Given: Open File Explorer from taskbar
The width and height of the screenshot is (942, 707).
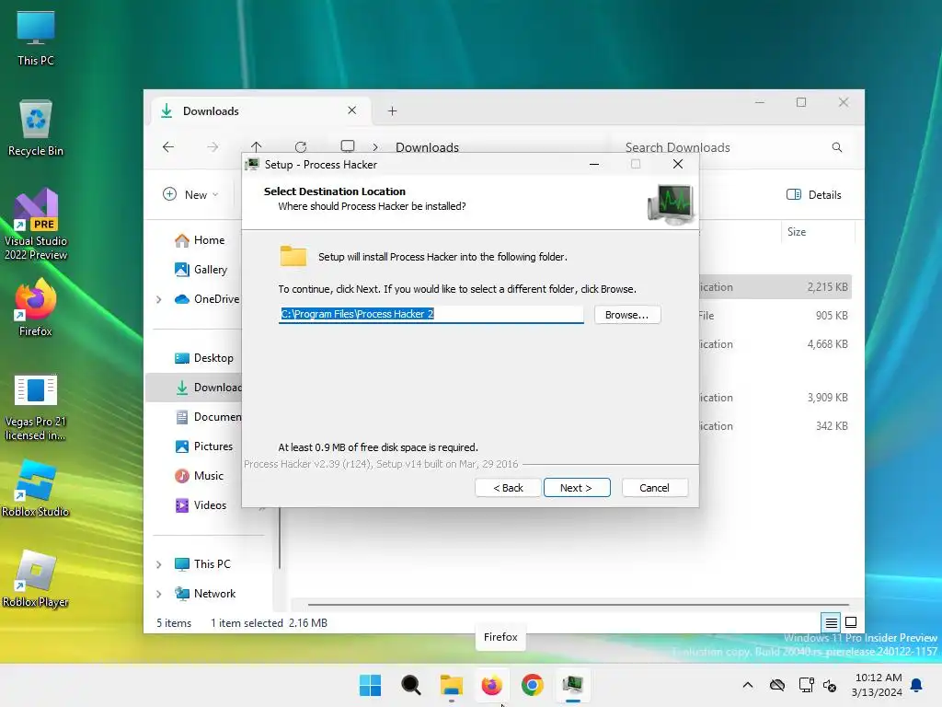Looking at the screenshot, I should tap(451, 685).
